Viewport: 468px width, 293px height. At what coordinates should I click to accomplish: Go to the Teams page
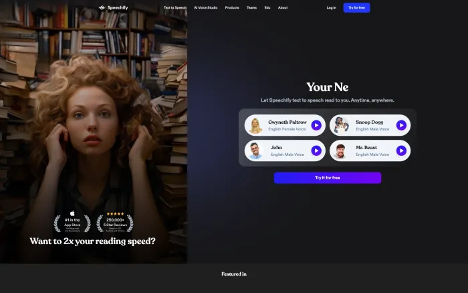pos(251,8)
